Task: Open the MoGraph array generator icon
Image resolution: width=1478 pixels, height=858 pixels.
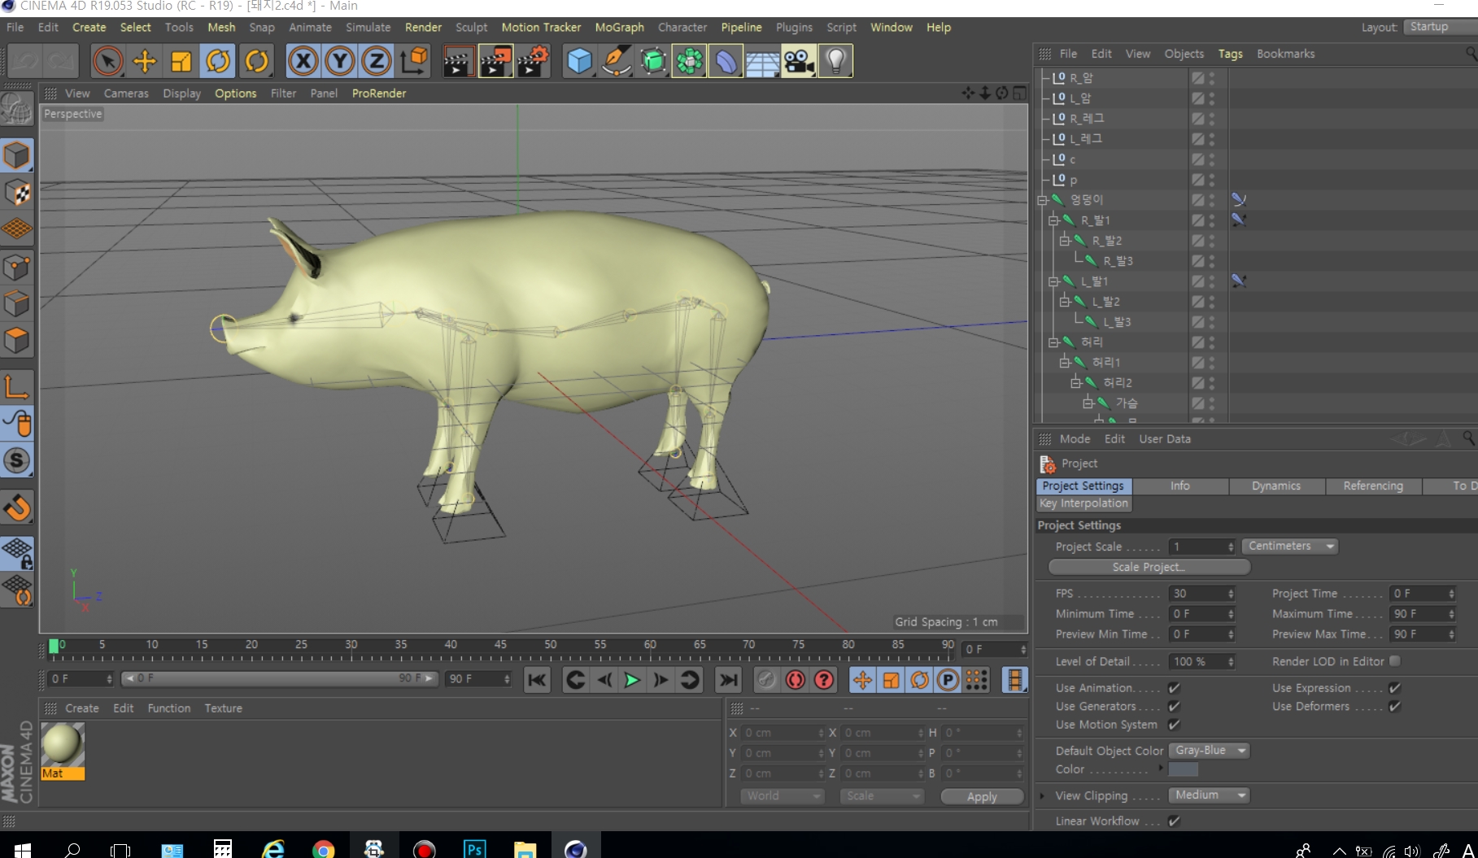Action: (689, 62)
